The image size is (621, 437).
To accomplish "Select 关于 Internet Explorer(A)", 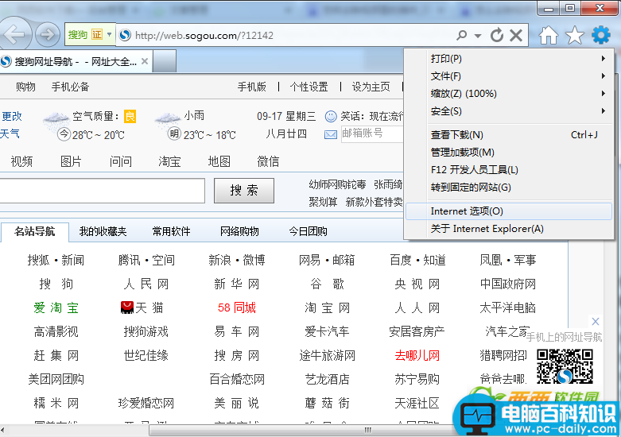I will pos(510,229).
